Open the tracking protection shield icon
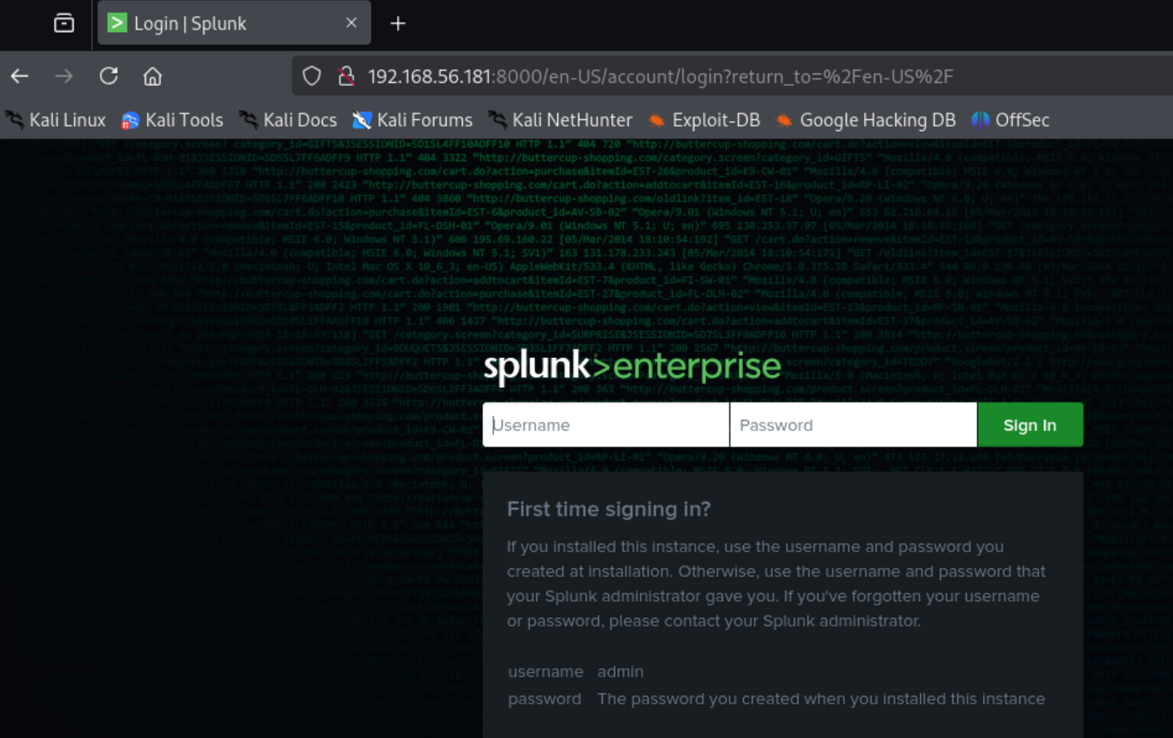1173x738 pixels. pyautogui.click(x=312, y=76)
